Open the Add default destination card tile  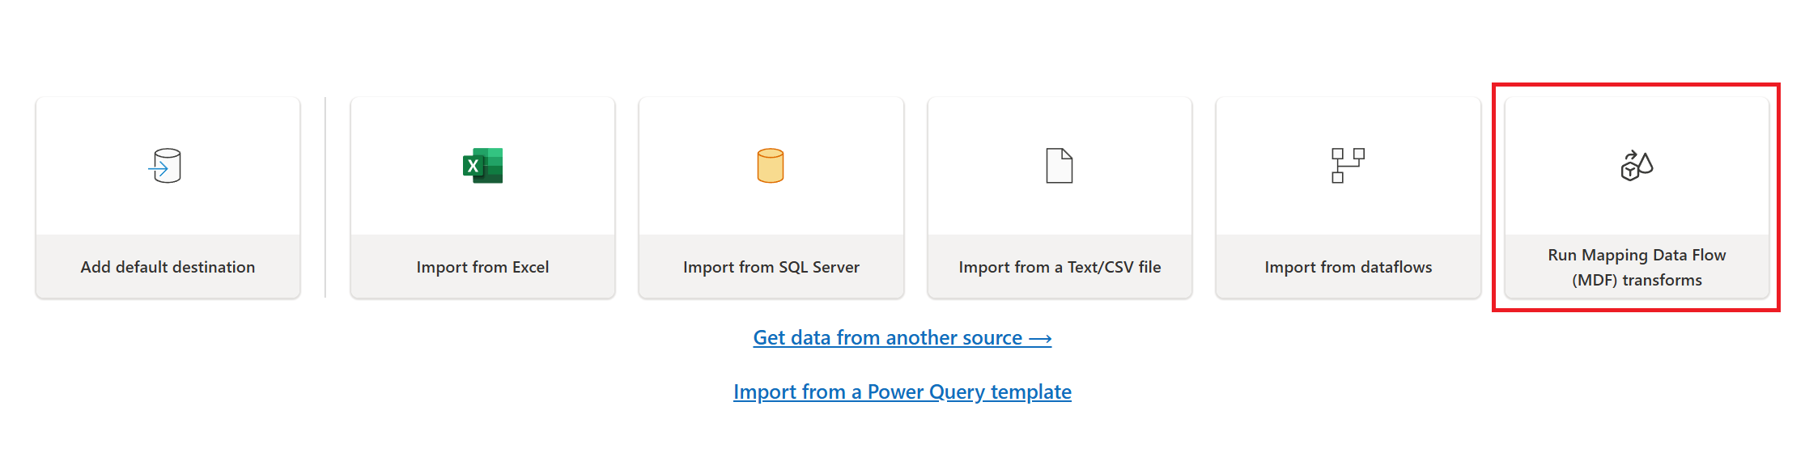(x=168, y=197)
